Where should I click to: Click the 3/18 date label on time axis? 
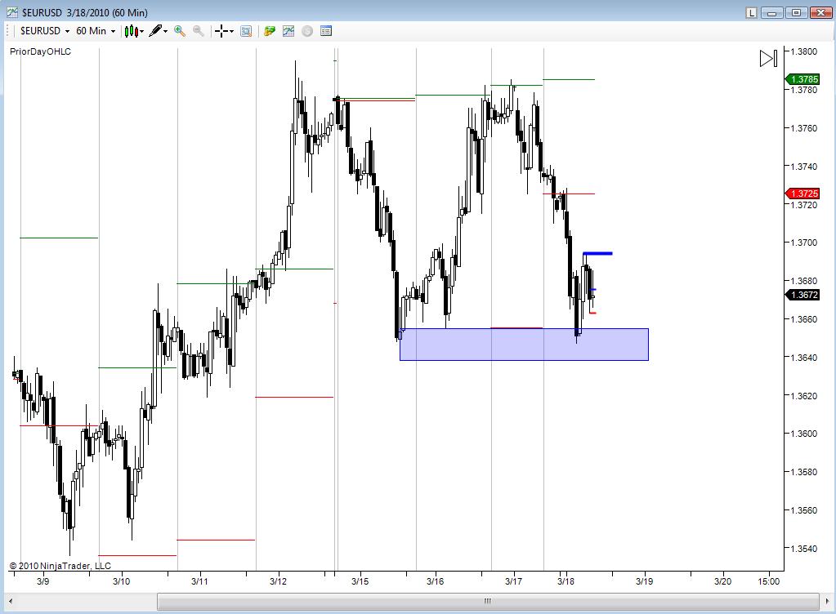[566, 581]
